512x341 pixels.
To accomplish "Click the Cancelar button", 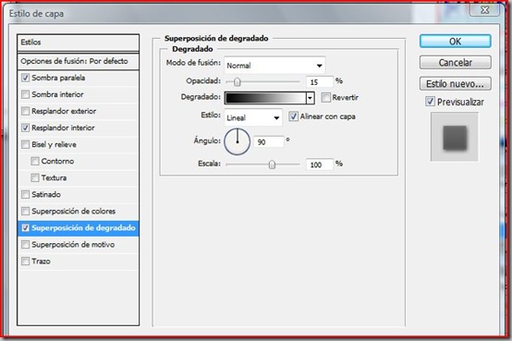I will coord(456,63).
